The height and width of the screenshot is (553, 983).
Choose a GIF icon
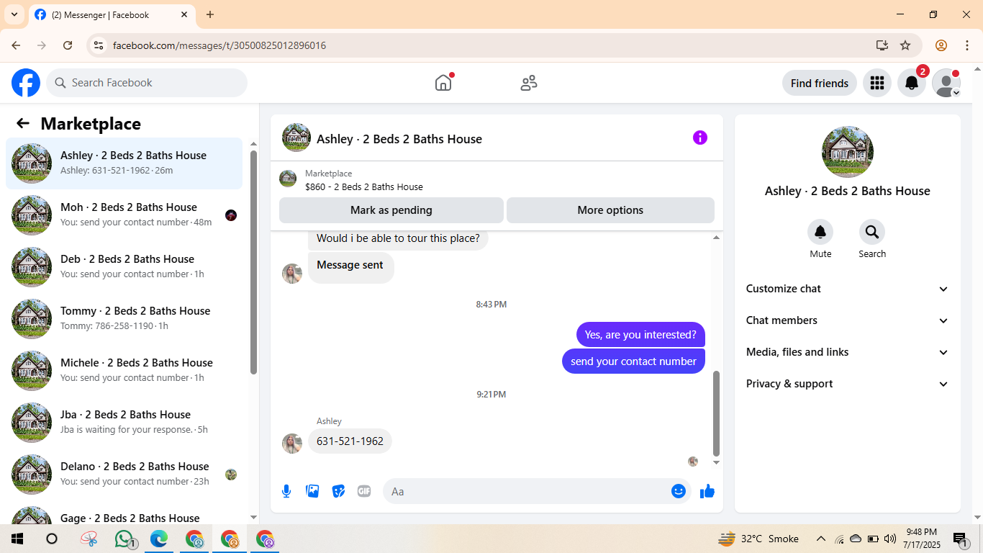click(x=364, y=491)
